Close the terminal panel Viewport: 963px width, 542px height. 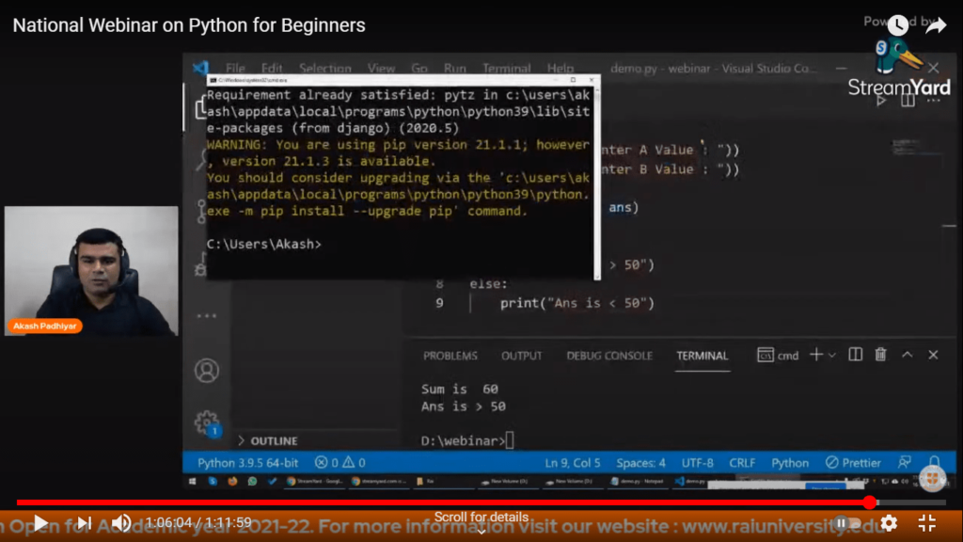coord(933,355)
